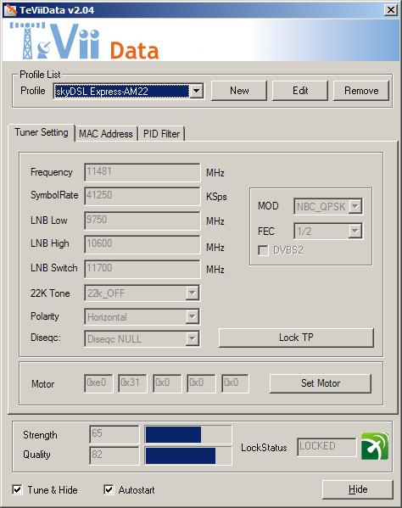The height and width of the screenshot is (508, 402).
Task: Click the TeViiData title bar app icon
Action: (10, 10)
